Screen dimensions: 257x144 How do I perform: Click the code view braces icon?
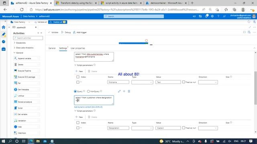click(245, 32)
